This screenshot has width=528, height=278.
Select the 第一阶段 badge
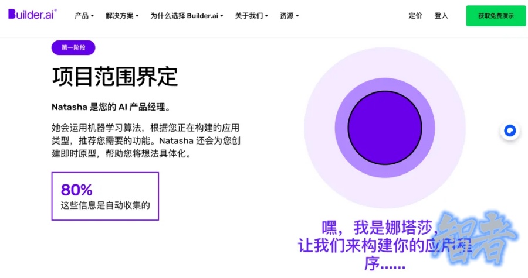(73, 47)
